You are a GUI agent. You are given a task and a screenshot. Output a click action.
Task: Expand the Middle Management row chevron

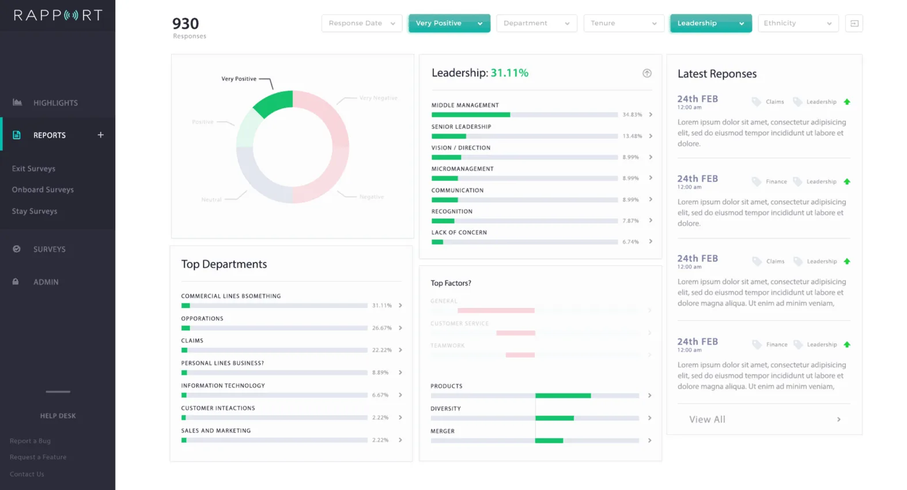651,115
